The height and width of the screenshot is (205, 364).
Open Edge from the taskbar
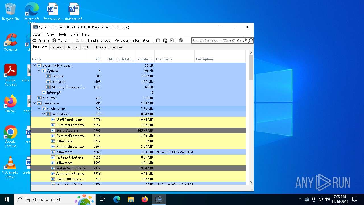click(x=117, y=199)
